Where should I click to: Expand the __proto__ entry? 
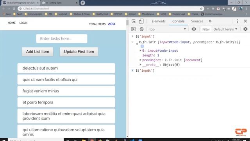click(x=141, y=65)
